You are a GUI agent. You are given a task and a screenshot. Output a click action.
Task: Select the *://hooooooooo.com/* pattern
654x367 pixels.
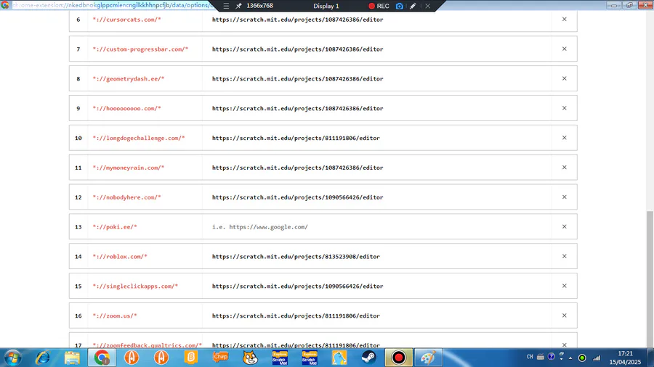coord(126,108)
